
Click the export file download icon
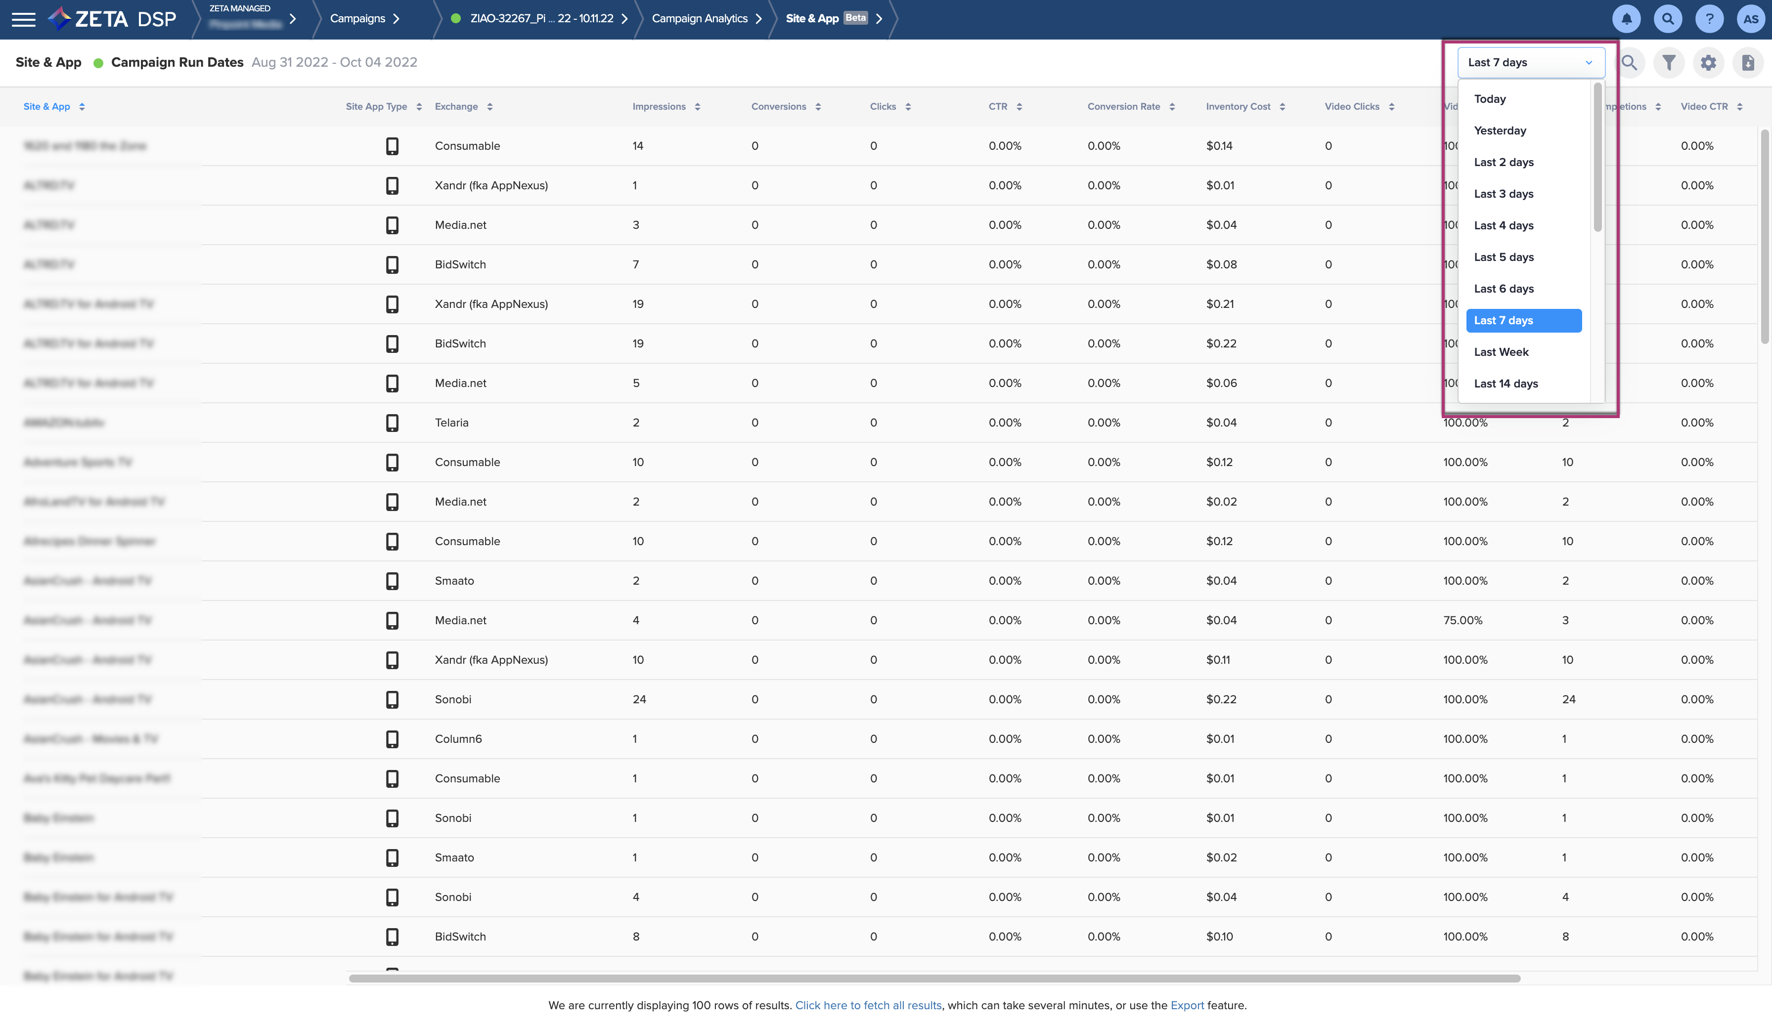tap(1747, 63)
